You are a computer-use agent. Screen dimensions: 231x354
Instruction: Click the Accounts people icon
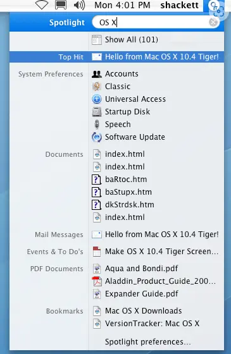pos(97,74)
